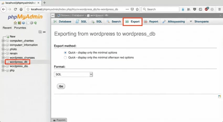Viewport: 223px width, 122px height.
Task: Select the wordpress_dto database in tree
Action: coord(19,66)
